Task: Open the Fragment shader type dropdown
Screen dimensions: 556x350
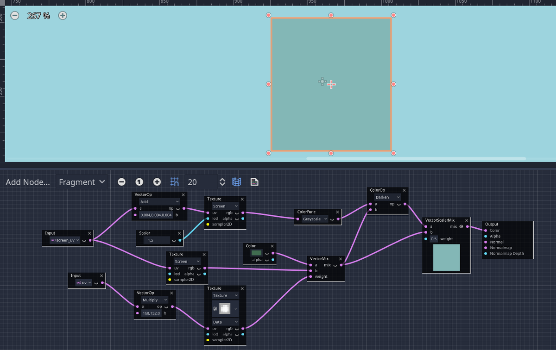Action: (x=82, y=182)
